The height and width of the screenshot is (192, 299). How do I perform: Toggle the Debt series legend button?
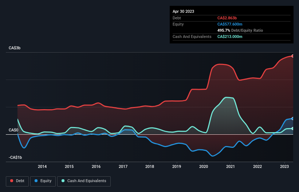click(x=17, y=181)
